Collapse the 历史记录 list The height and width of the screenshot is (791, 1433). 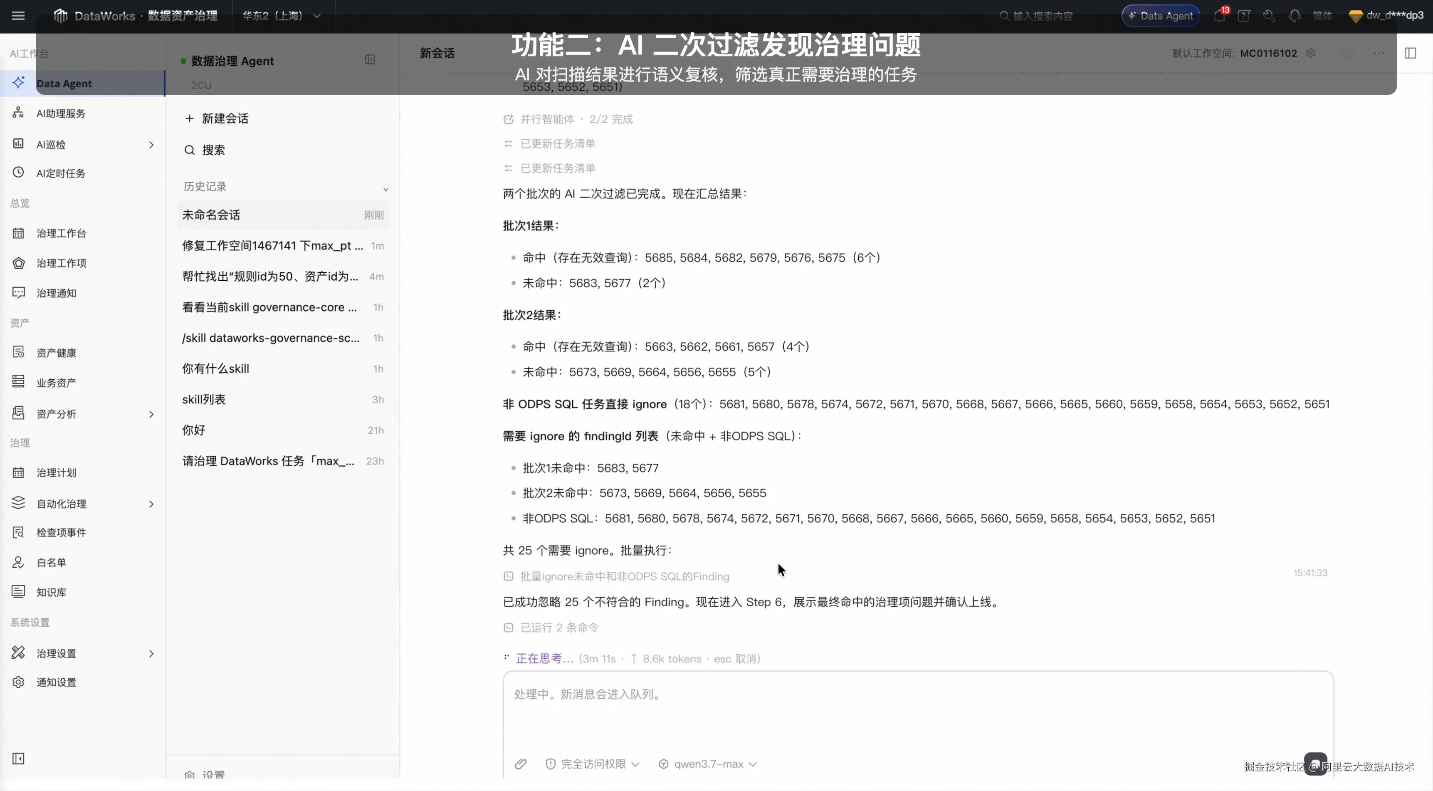[x=385, y=189]
